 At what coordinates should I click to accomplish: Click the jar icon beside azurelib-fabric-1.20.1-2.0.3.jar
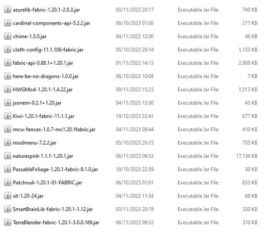coord(7,10)
